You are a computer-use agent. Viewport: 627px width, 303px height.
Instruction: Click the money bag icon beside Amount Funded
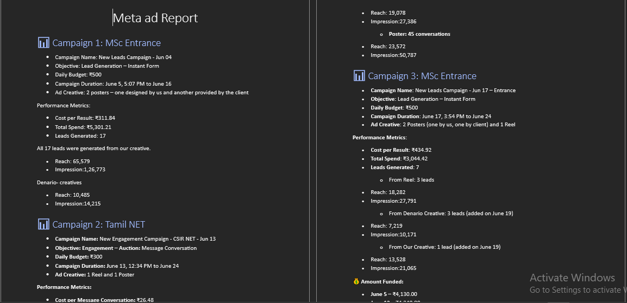[x=356, y=281]
